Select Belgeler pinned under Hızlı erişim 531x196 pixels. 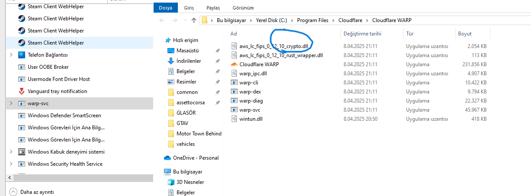coord(186,71)
